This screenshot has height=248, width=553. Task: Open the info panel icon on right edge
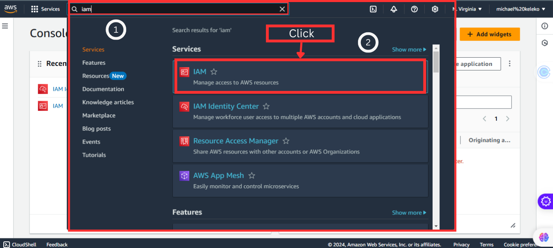(x=545, y=26)
